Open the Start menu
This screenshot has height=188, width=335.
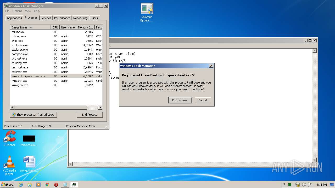coord(7,184)
